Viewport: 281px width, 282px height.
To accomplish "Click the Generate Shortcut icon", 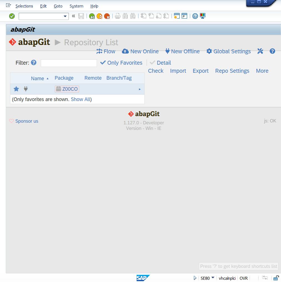I will pos(184,16).
